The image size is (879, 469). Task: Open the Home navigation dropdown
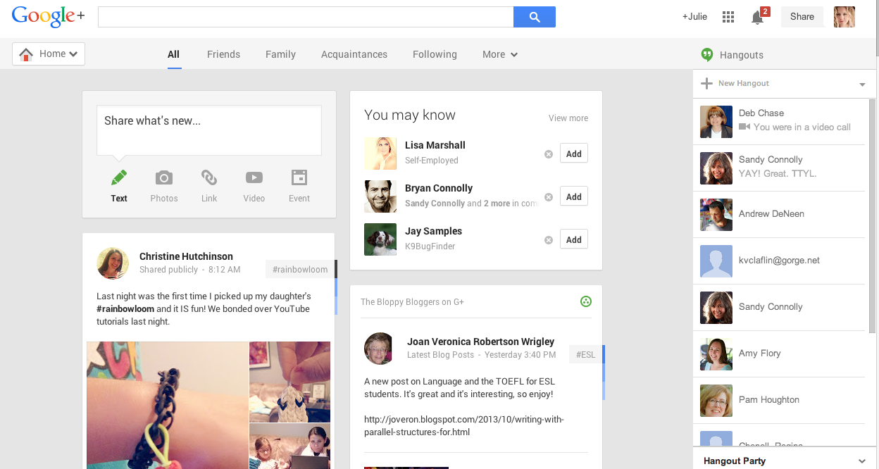coord(49,54)
